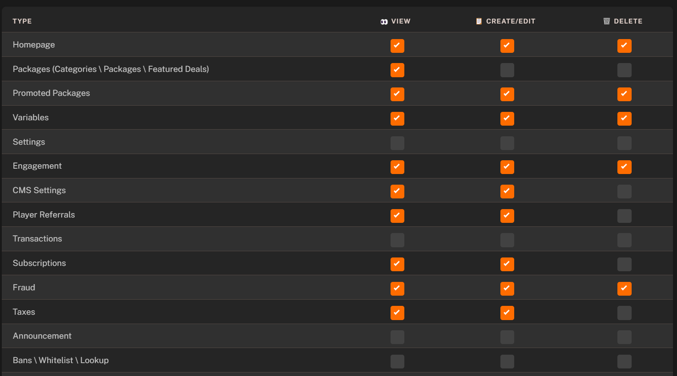The width and height of the screenshot is (677, 376).
Task: Click the Taxes row label
Action: (24, 312)
